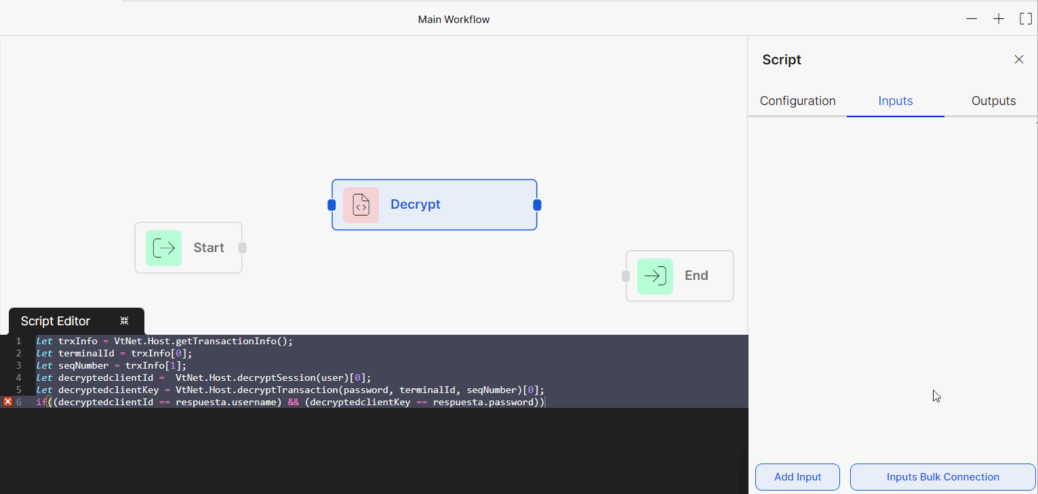Screen dimensions: 1038x494
Task: Open the Outputs tab
Action: point(993,100)
